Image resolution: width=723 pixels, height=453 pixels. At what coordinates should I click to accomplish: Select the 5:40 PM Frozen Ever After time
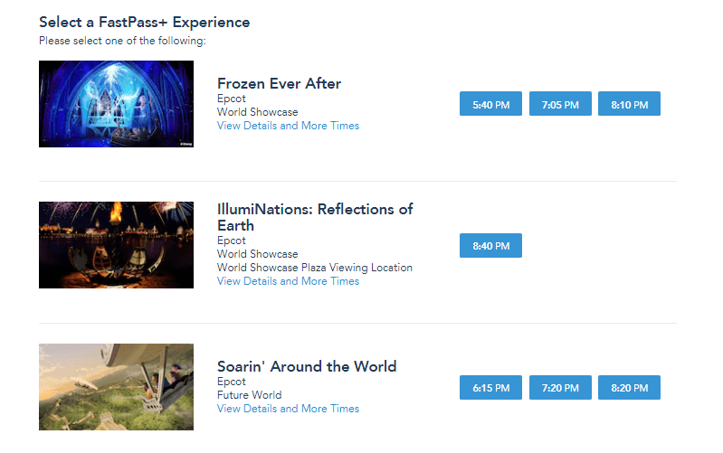490,104
